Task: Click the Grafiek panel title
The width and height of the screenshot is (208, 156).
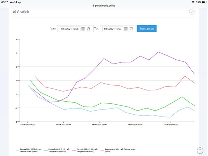Action: tap(23, 12)
